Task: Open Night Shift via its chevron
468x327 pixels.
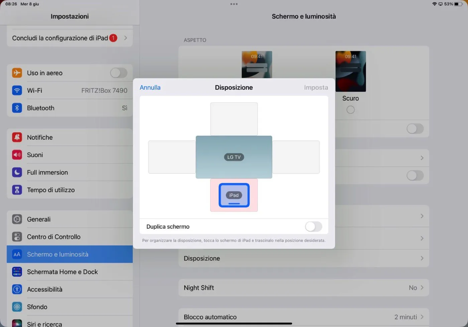Action: click(423, 288)
